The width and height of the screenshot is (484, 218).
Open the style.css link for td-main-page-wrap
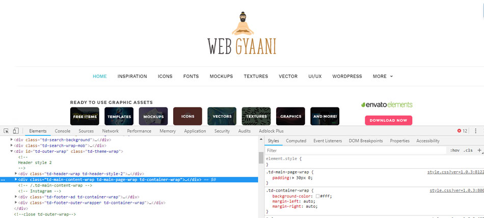pyautogui.click(x=455, y=173)
